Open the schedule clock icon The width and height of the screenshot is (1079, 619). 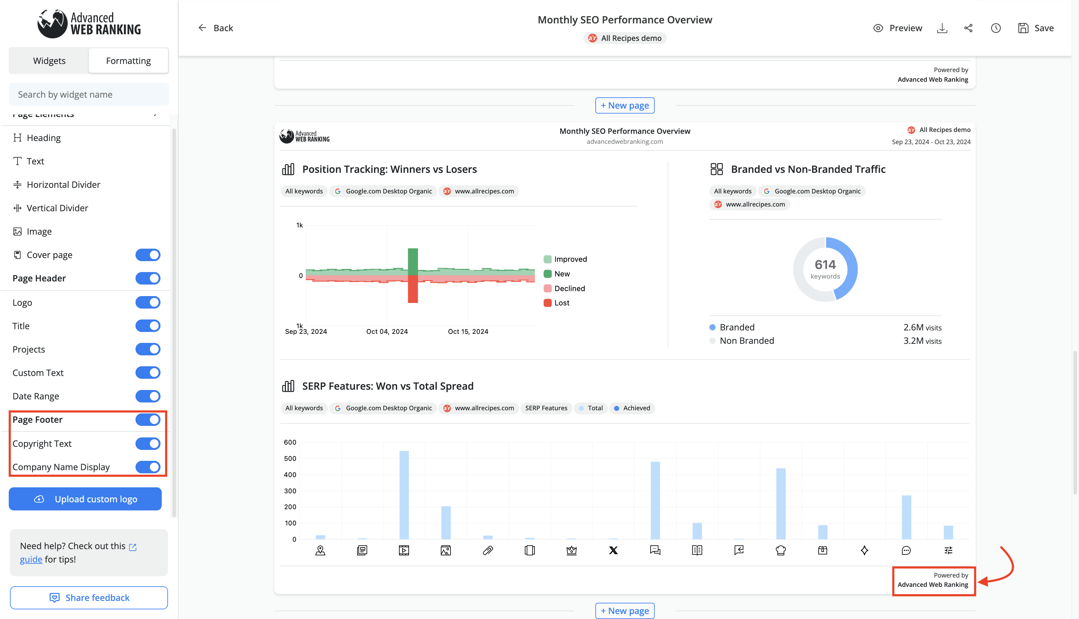click(x=996, y=28)
